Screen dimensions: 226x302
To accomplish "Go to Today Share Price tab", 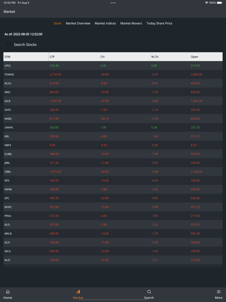I will (x=159, y=23).
